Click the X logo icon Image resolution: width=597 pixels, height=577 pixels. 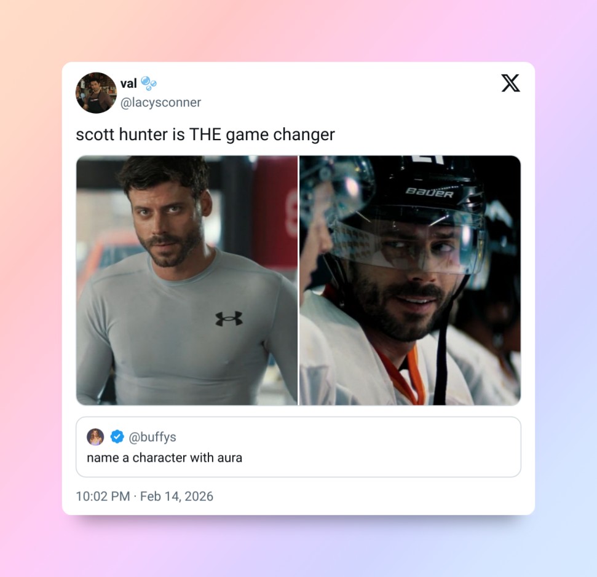pos(510,83)
